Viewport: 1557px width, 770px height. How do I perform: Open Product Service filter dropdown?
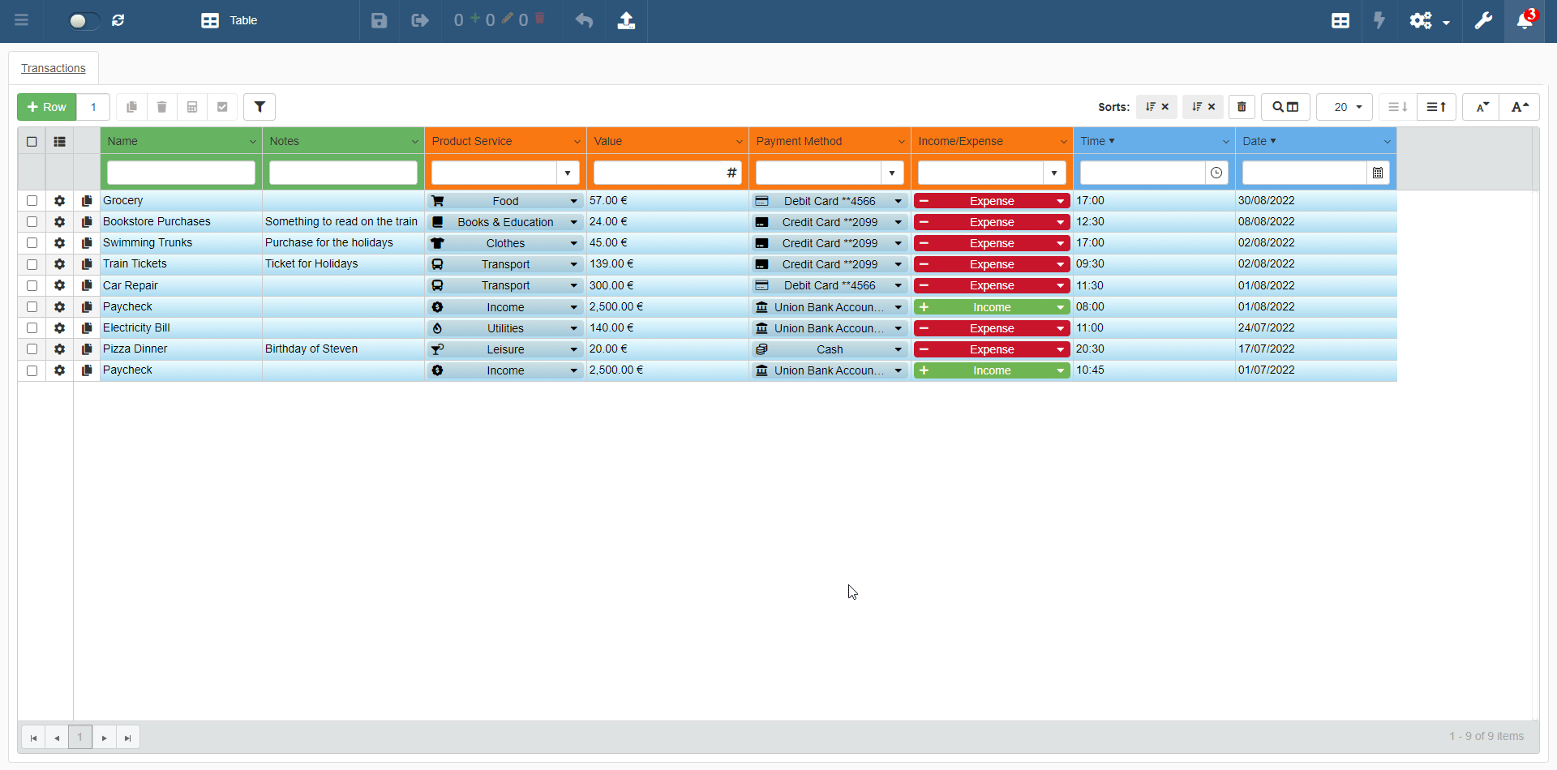coord(568,173)
